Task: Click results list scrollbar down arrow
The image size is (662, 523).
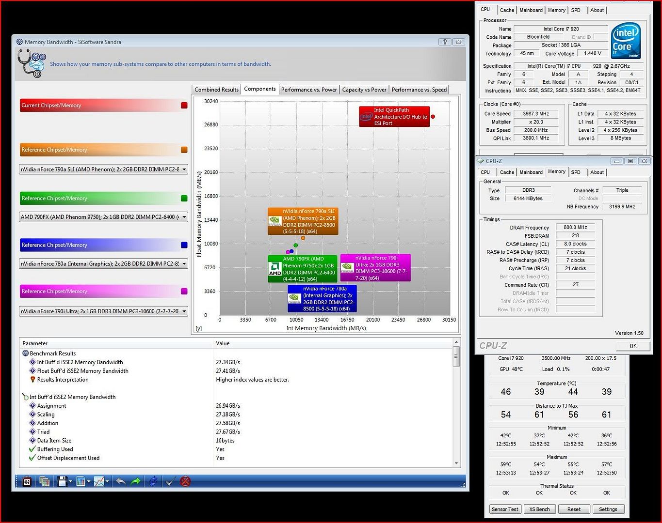Action: pyautogui.click(x=456, y=463)
